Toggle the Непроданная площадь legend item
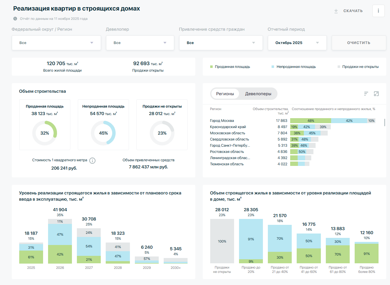Viewport: 390px width, 285px height. pyautogui.click(x=293, y=67)
